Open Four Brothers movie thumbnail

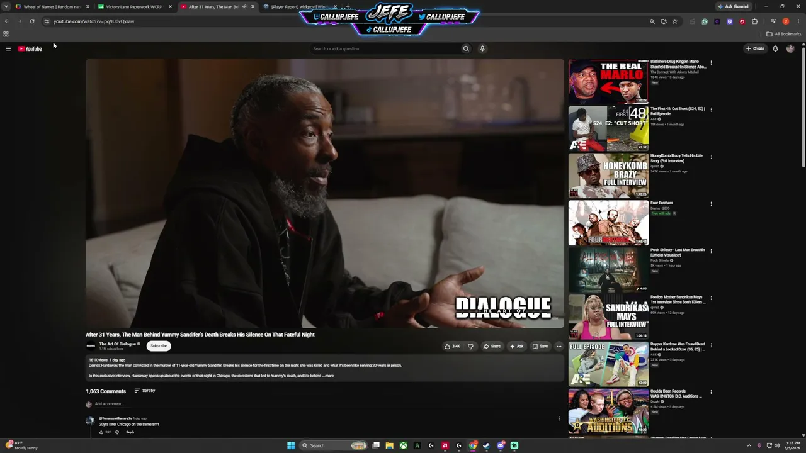tap(608, 223)
